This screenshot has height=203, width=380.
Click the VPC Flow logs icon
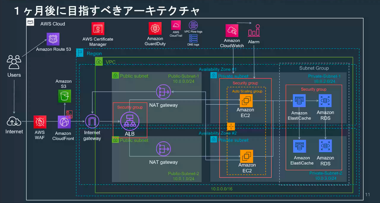click(193, 25)
